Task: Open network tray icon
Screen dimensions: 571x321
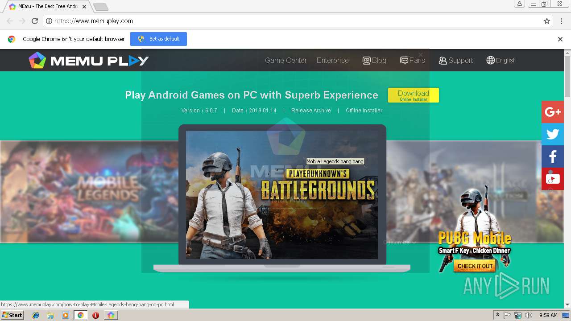Action: pos(518,315)
